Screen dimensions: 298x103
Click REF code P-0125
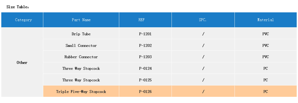[x=145, y=80]
